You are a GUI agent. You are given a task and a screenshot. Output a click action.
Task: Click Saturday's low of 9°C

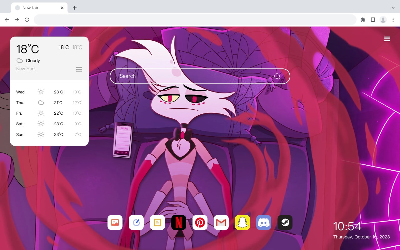pyautogui.click(x=78, y=124)
